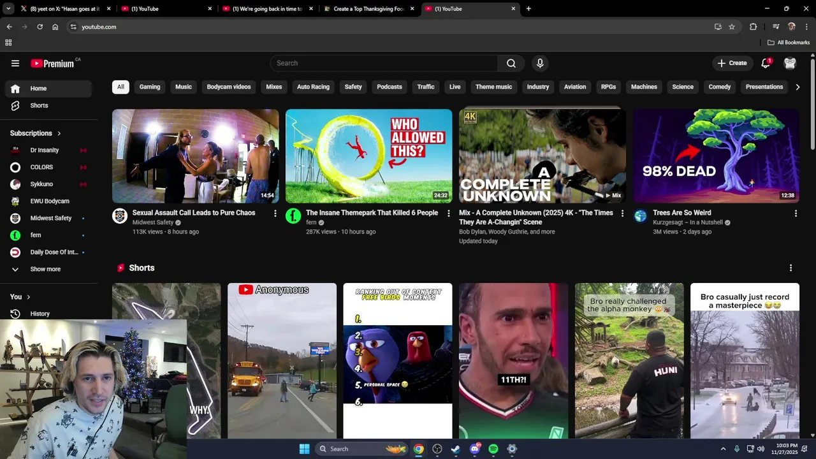
Task: Open the EWU Bodycam subscription
Action: [x=48, y=201]
